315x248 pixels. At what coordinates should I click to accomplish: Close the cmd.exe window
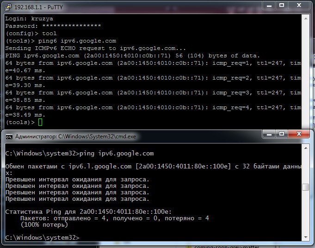[x=299, y=134]
